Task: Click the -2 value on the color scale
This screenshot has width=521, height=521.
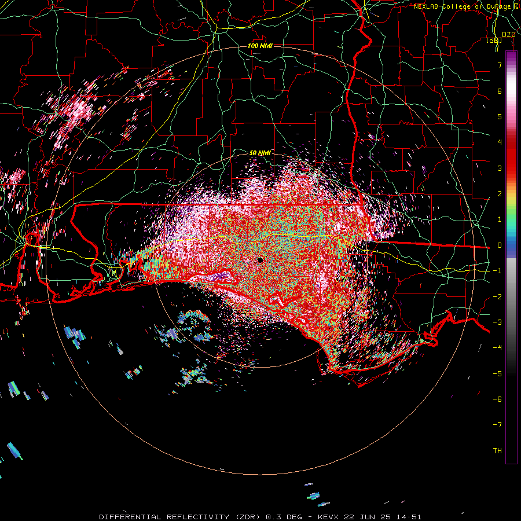Action: (x=497, y=297)
